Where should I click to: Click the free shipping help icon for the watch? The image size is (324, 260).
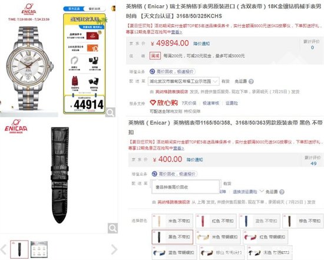251,81
